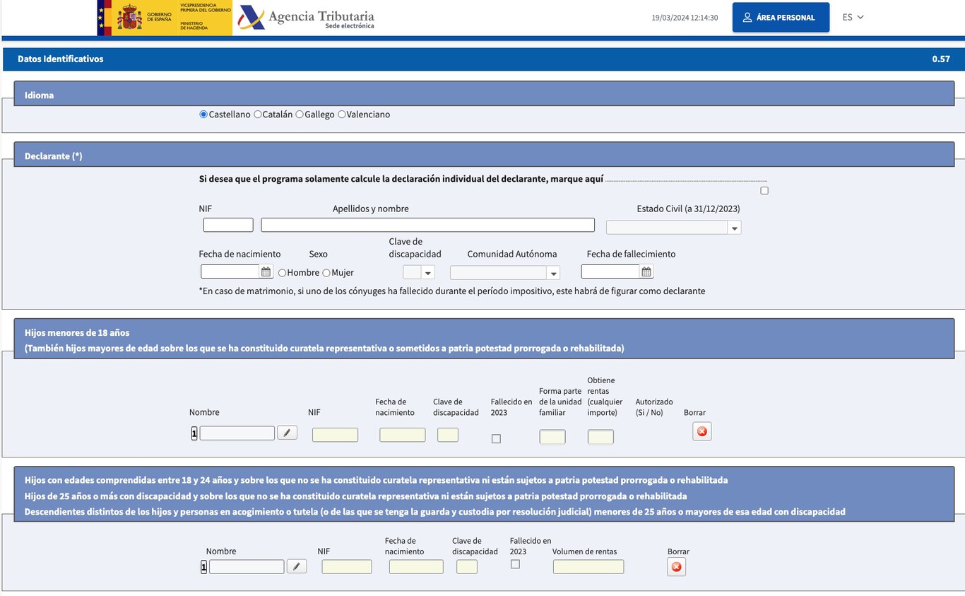
Task: Click the Agencia Tributaria logo
Action: (x=306, y=18)
